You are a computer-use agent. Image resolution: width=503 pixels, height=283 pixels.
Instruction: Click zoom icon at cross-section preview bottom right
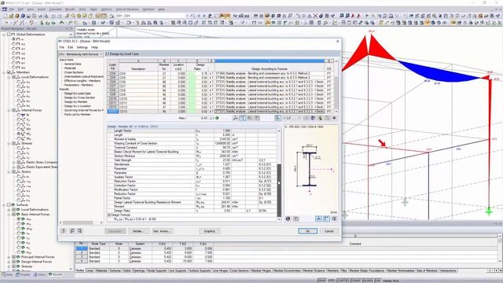pos(334,219)
